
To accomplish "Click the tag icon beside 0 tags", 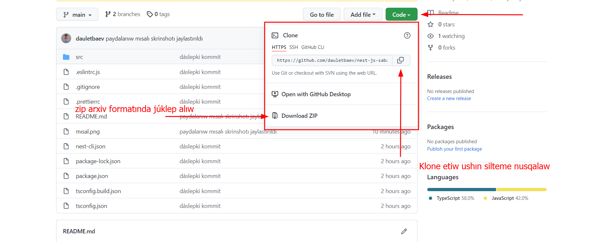I will 149,14.
